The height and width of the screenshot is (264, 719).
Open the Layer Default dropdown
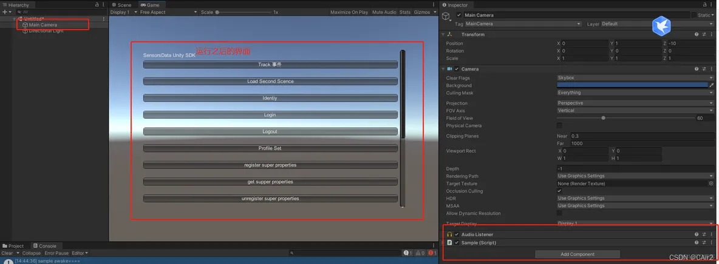656,24
